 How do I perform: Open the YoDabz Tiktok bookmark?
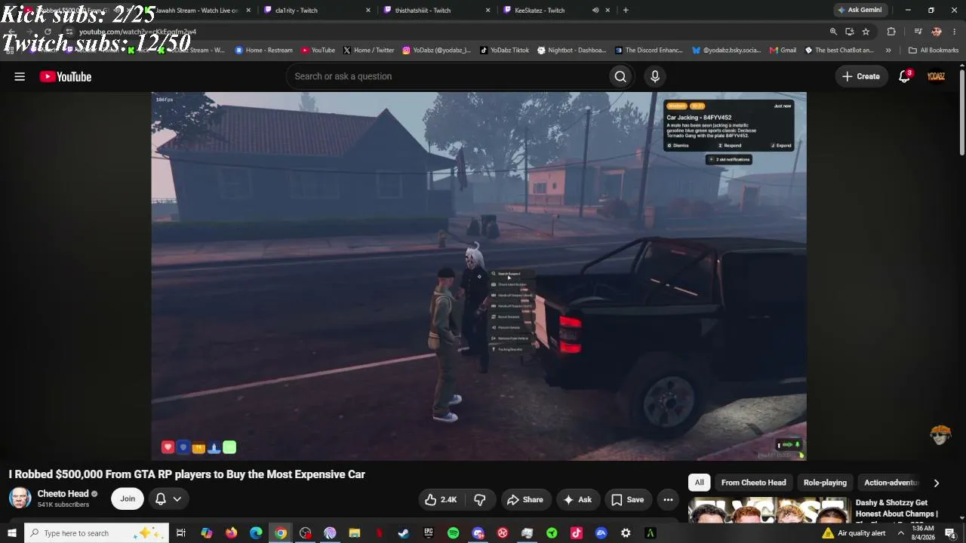(504, 51)
